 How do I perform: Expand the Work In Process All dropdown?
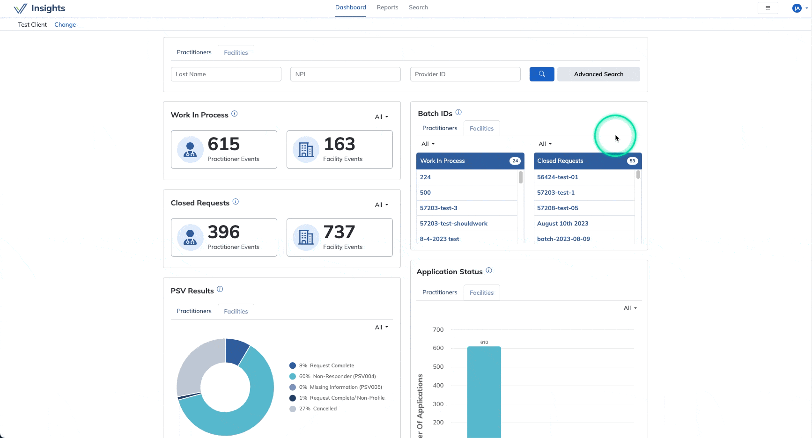(381, 117)
